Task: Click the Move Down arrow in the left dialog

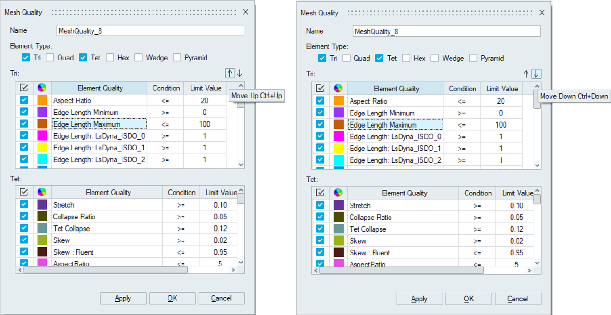Action: (x=240, y=73)
